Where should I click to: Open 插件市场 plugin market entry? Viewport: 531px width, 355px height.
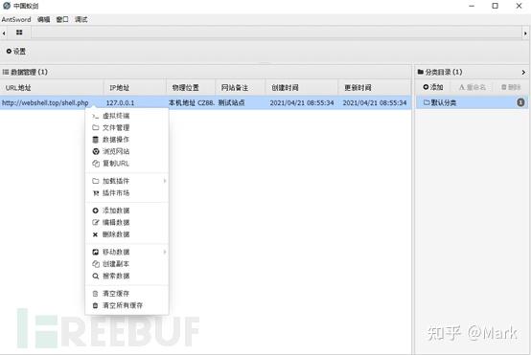pos(127,193)
